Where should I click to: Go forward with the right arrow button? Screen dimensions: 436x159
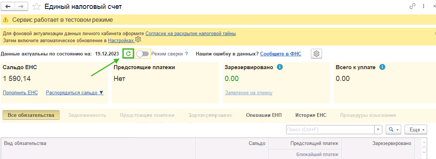(21, 6)
